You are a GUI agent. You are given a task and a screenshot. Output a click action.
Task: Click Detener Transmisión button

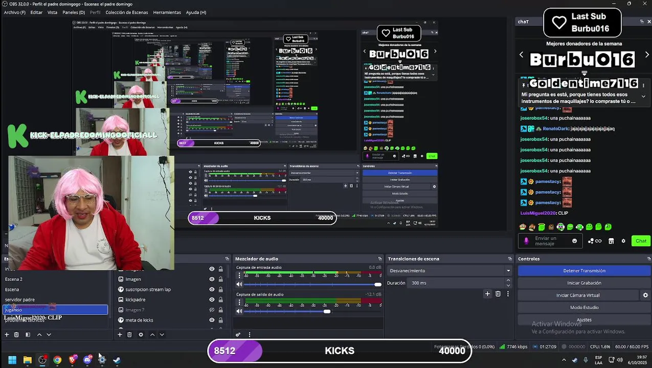[584, 271]
